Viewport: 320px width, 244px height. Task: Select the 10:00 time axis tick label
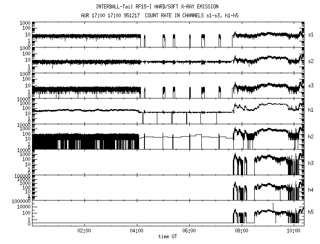pyautogui.click(x=293, y=231)
